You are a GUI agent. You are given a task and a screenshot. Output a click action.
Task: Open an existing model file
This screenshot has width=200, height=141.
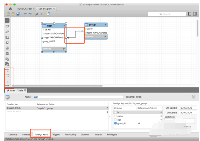click(13, 14)
